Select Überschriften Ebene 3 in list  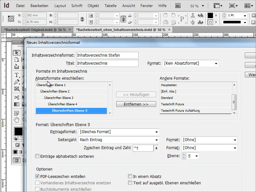click(x=71, y=98)
